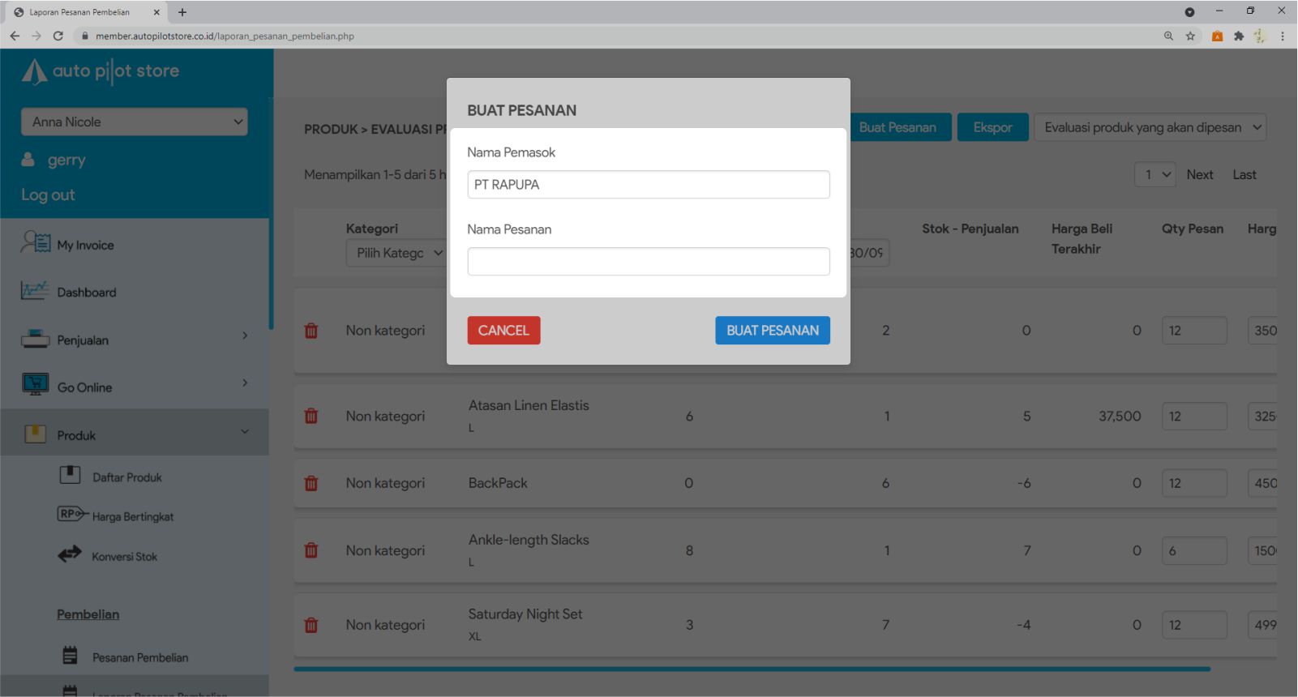Click the Harga Bertingkat price icon
The width and height of the screenshot is (1298, 697).
(x=71, y=514)
